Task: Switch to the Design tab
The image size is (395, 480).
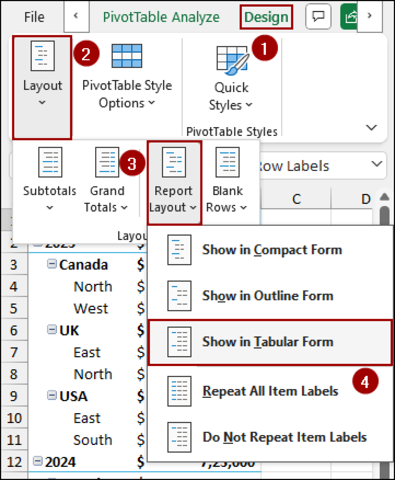Action: coord(266,17)
